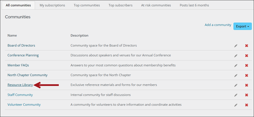Edit Member FAQs via pencil icon

tap(236, 65)
